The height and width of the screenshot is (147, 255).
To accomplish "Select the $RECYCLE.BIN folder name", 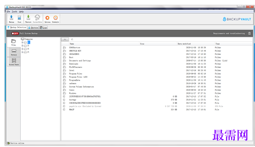I will pos(75,51).
